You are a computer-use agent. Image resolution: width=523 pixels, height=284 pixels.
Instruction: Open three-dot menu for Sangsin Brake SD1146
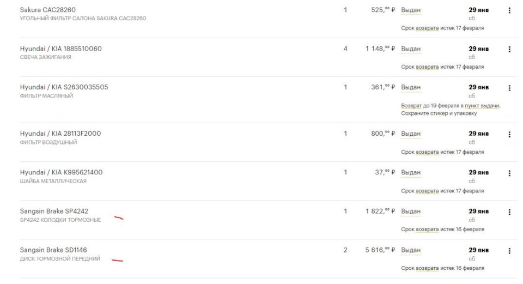coord(509,251)
